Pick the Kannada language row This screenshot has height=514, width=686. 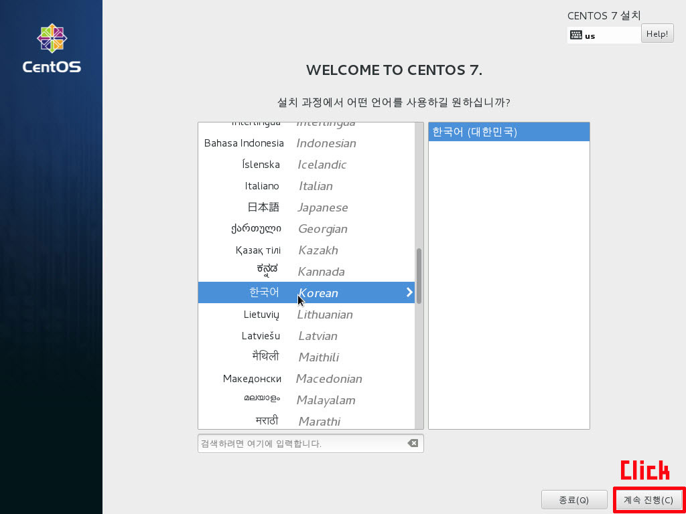(306, 272)
